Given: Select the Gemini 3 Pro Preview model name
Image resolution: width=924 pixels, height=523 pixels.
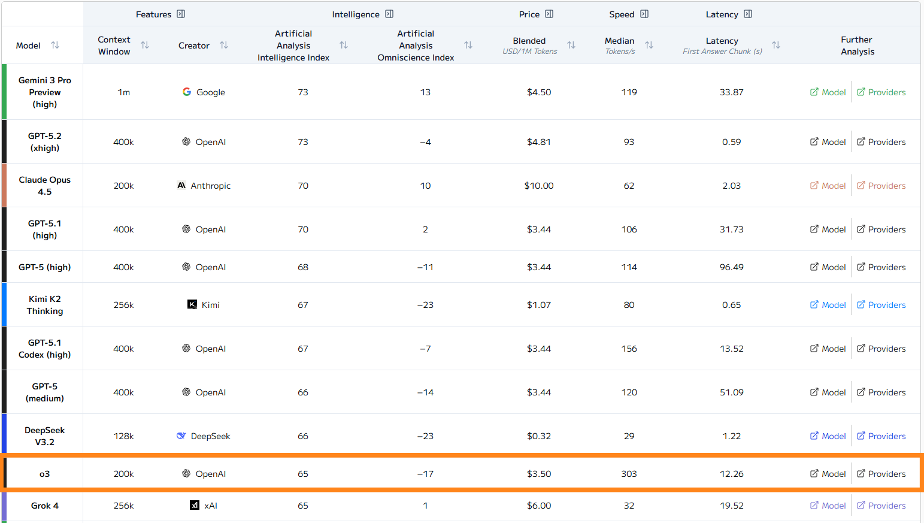Looking at the screenshot, I should (45, 92).
